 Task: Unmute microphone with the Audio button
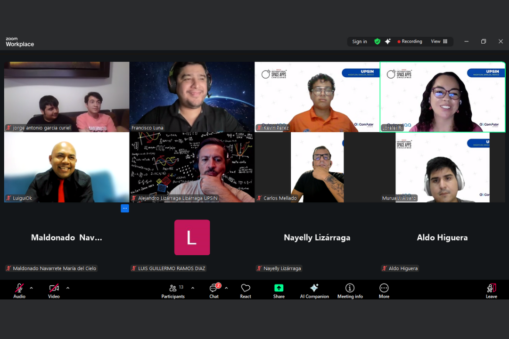[19, 291]
